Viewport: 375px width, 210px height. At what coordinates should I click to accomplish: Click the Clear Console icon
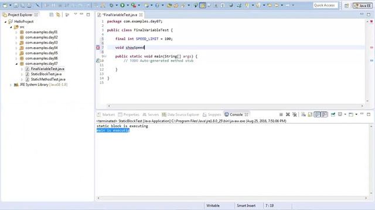(x=304, y=114)
